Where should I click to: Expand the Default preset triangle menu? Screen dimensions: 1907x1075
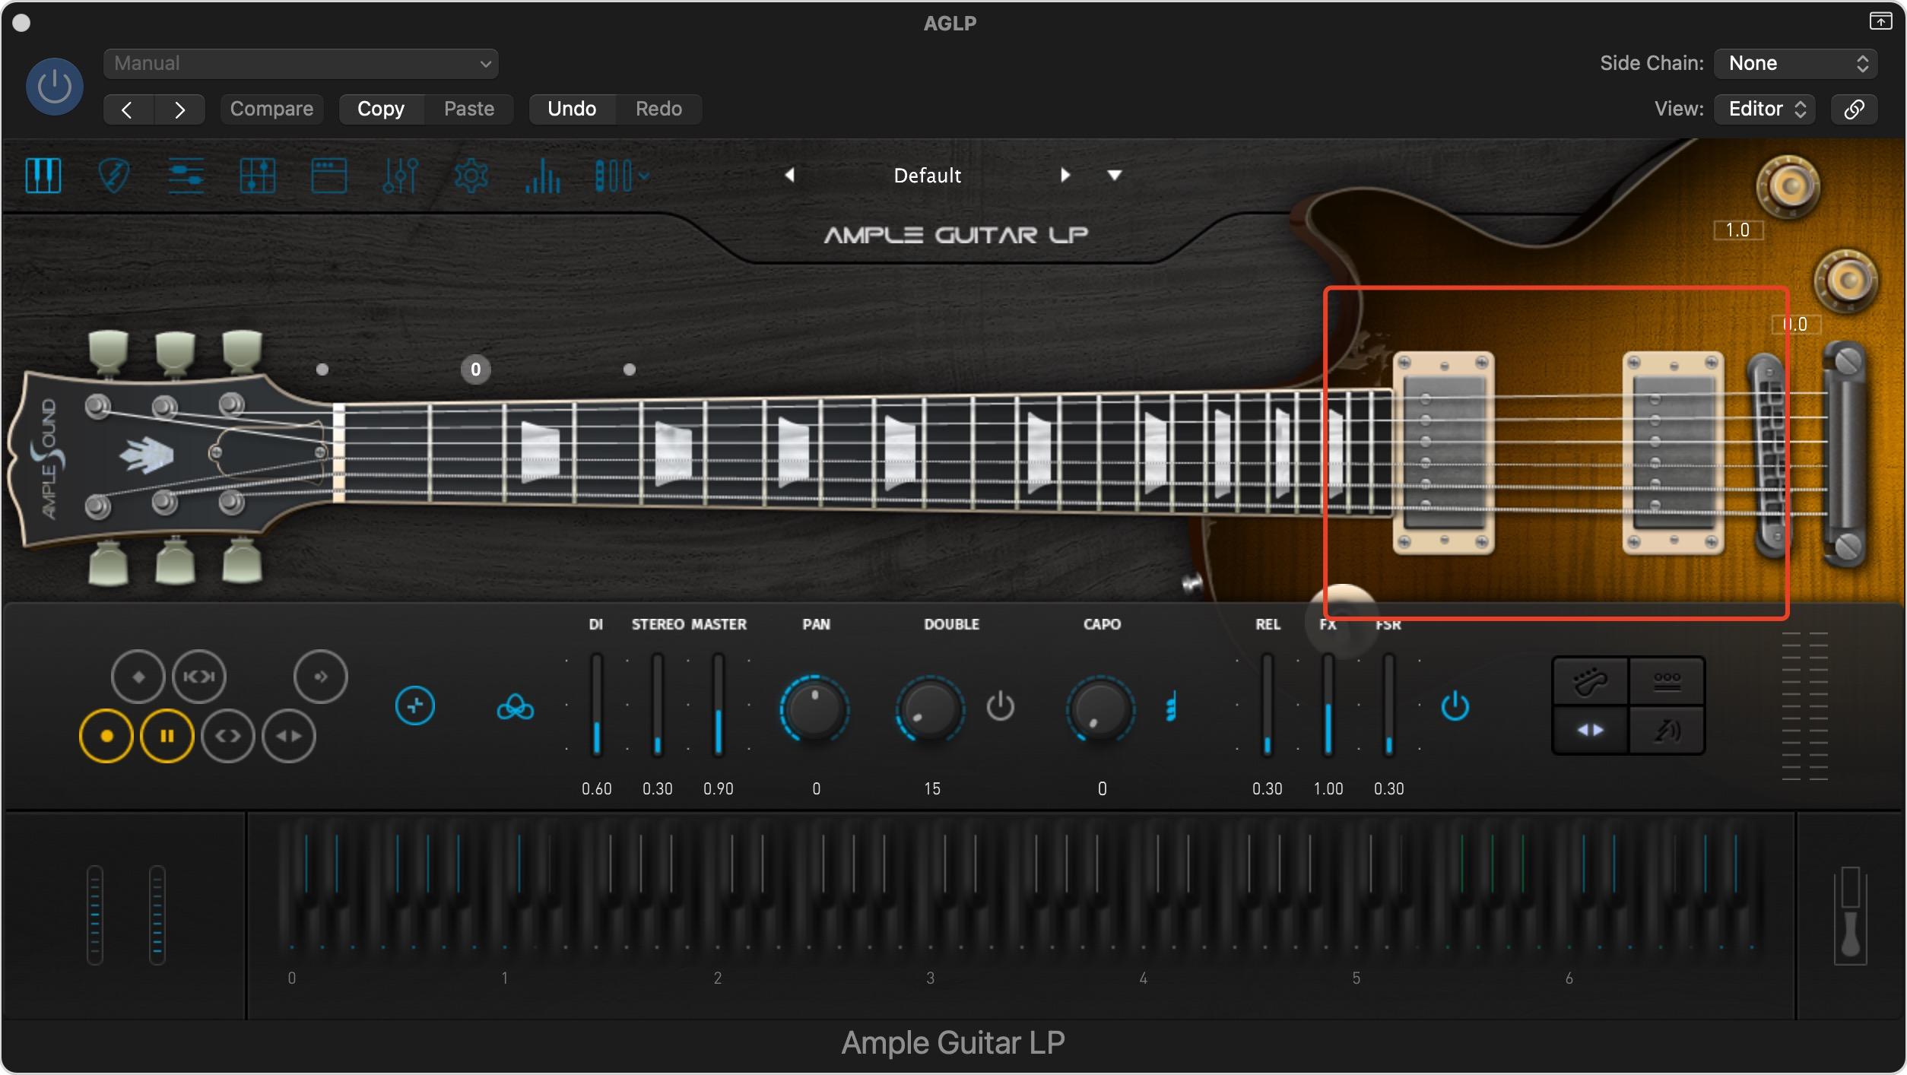click(x=1114, y=176)
